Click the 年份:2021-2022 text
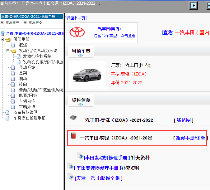 pyautogui.click(x=127, y=83)
